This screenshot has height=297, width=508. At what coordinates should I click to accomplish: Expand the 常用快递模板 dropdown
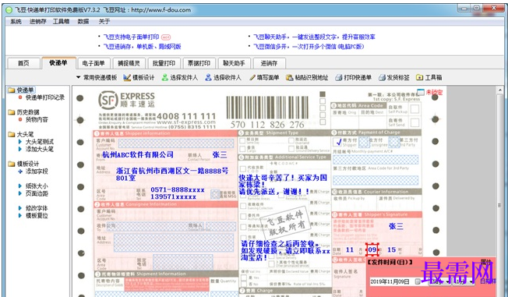(97, 77)
